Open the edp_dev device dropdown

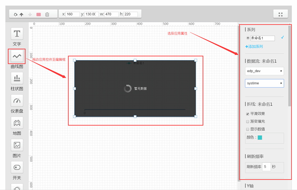coord(264,71)
